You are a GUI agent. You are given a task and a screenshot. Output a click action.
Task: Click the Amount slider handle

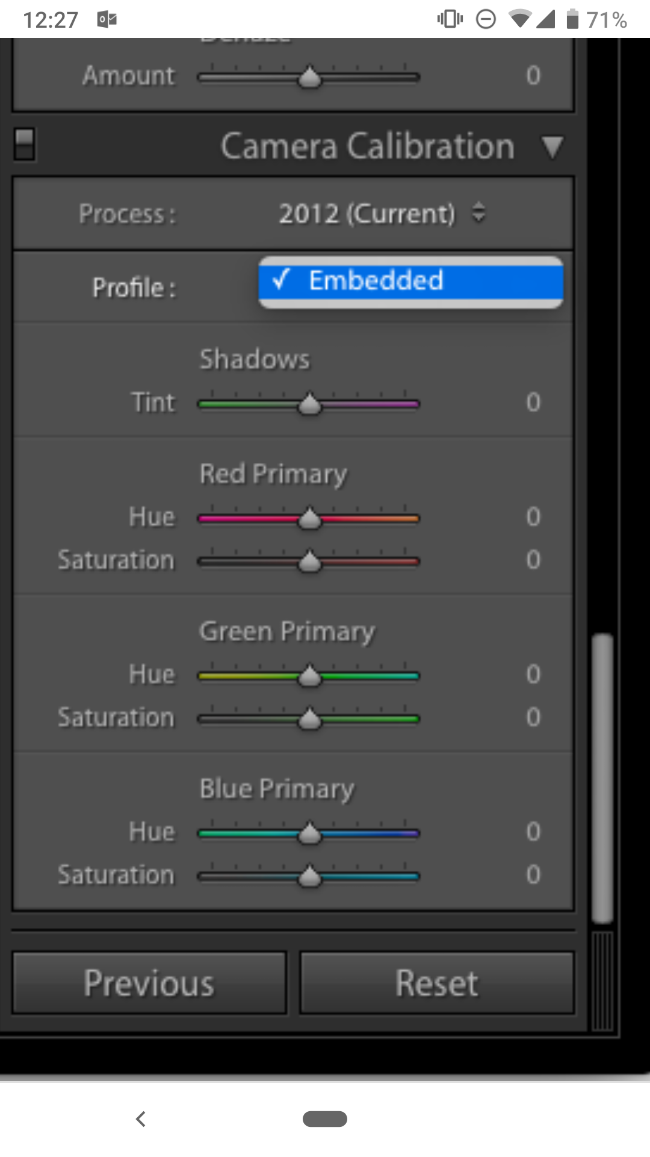tap(310, 77)
